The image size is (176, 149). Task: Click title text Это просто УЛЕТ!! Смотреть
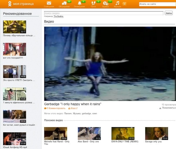[x=19, y=80]
